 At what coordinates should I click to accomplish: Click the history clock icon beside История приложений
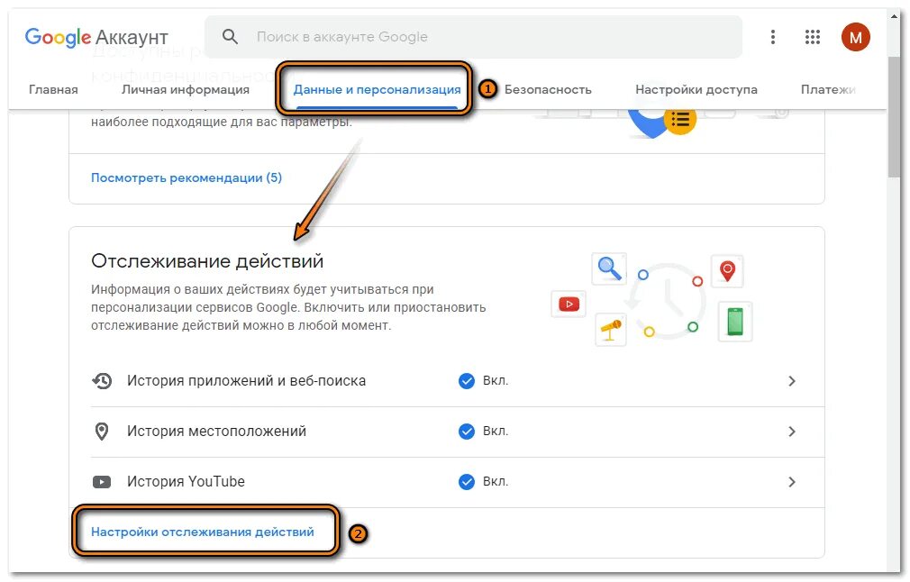click(x=102, y=381)
